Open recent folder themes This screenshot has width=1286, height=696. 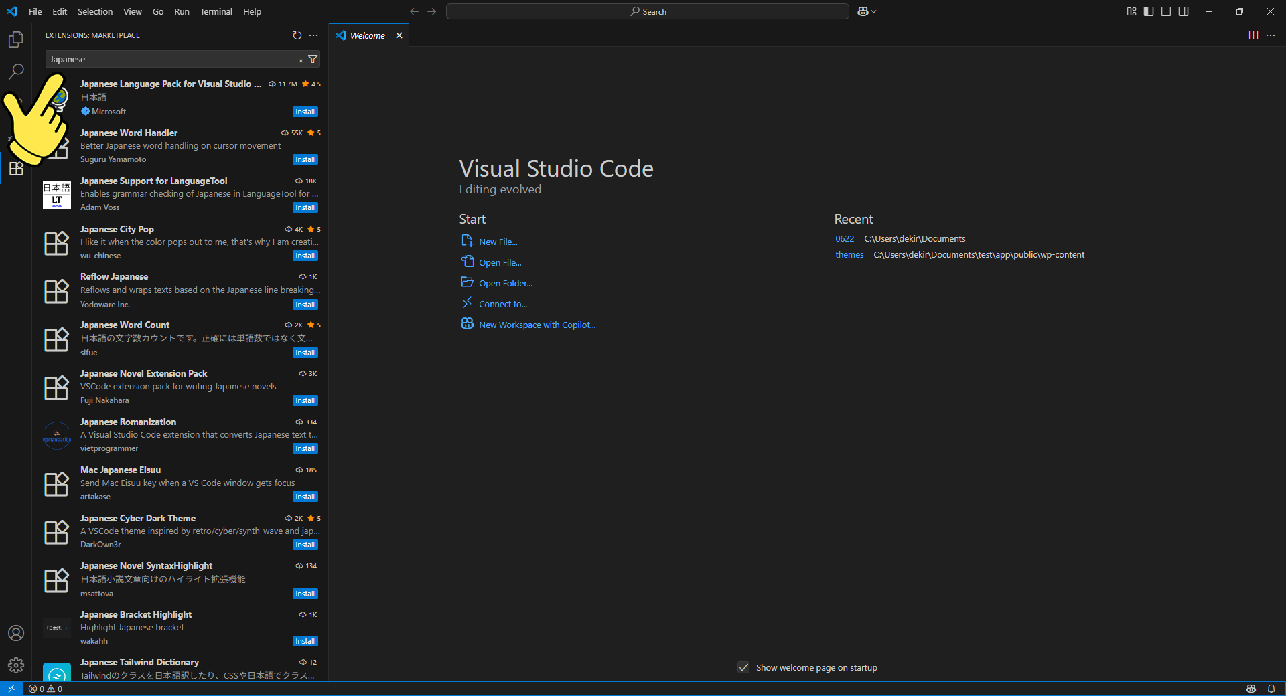[x=849, y=255]
